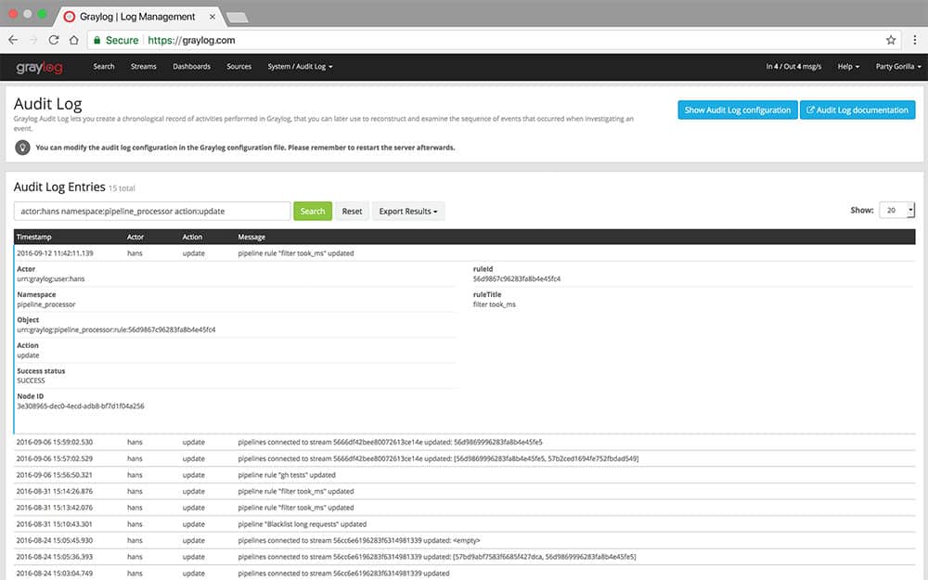Click the green Secure padlock icon
The image size is (928, 580).
97,40
